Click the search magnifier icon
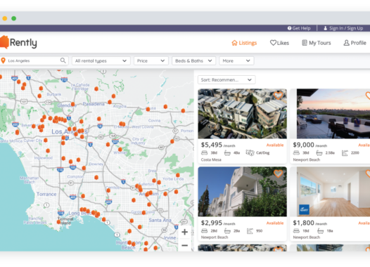 pos(63,60)
